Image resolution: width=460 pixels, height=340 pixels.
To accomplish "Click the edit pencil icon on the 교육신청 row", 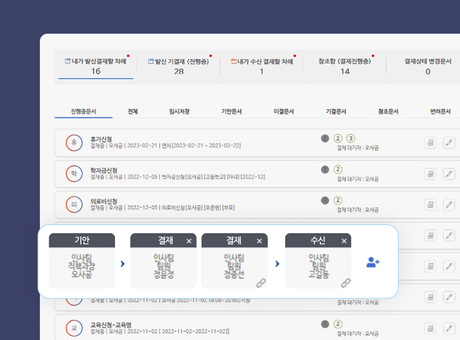I will click(448, 328).
